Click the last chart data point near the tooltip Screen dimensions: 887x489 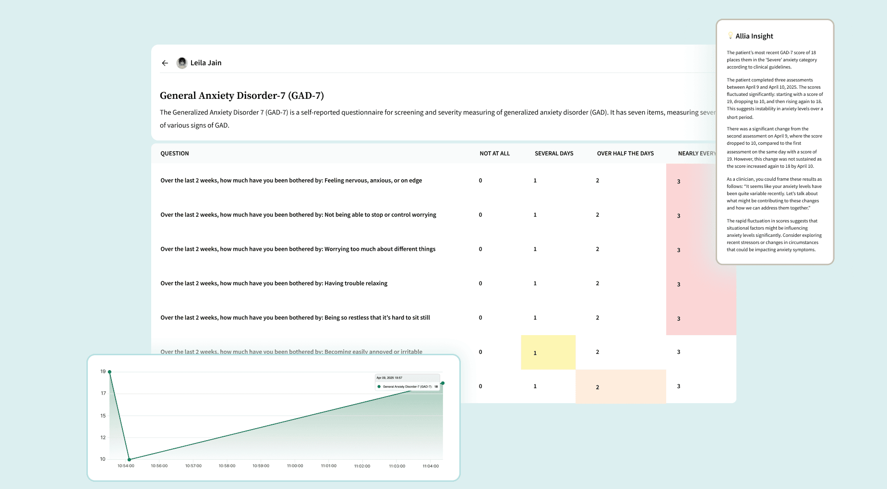coord(443,383)
